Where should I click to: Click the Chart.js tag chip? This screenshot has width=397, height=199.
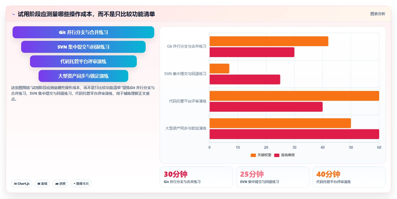tap(22, 184)
